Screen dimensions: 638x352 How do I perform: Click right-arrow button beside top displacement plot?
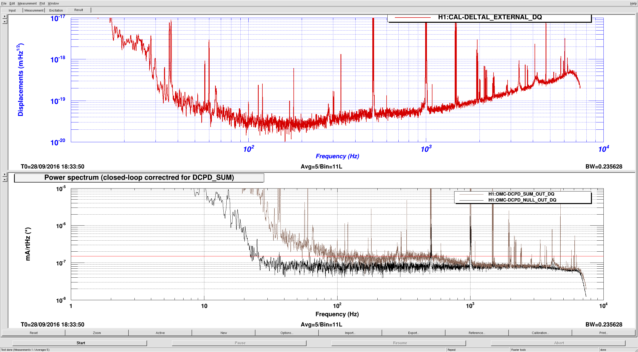pos(5,17)
